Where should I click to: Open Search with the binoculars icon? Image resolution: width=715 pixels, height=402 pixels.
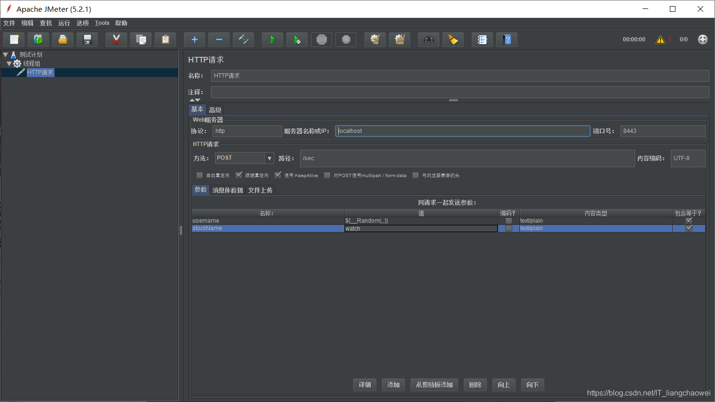pos(429,40)
